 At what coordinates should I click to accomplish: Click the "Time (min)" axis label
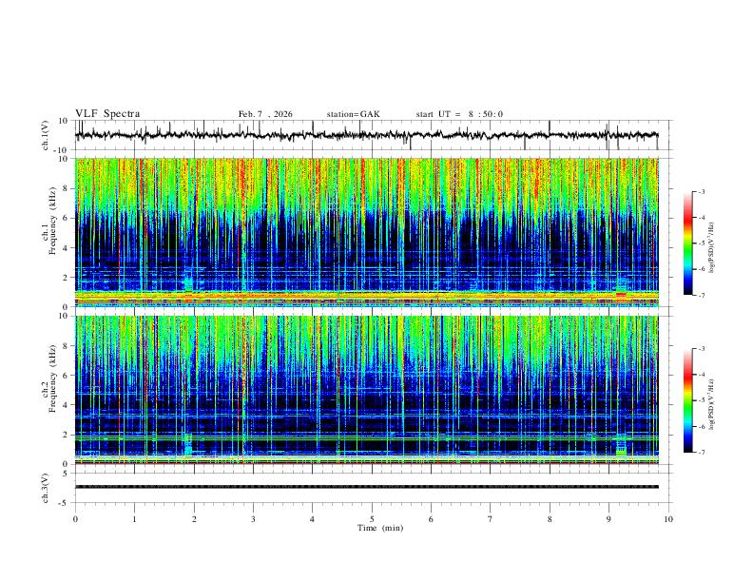[x=380, y=528]
